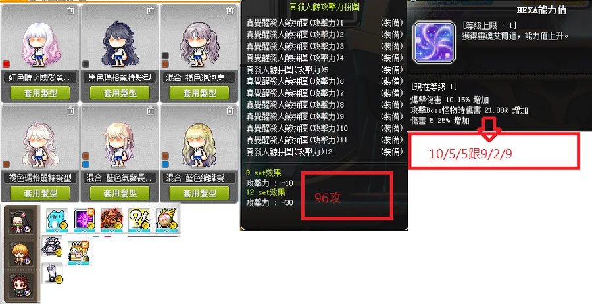Select the Nezuko character portrait
This screenshot has height=304, width=592.
pos(21,223)
